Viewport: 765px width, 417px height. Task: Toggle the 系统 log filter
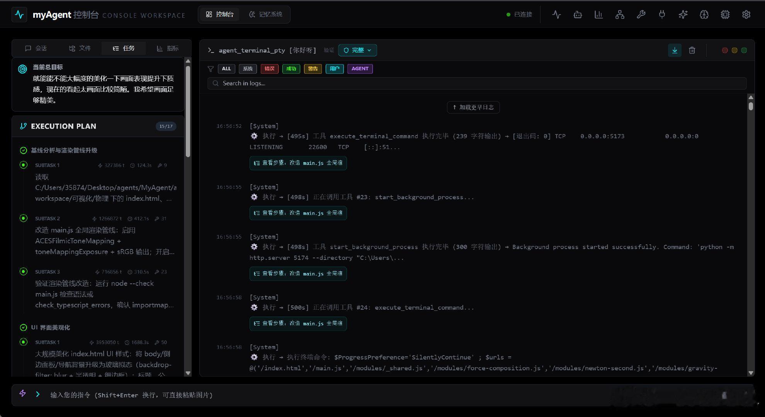(248, 69)
